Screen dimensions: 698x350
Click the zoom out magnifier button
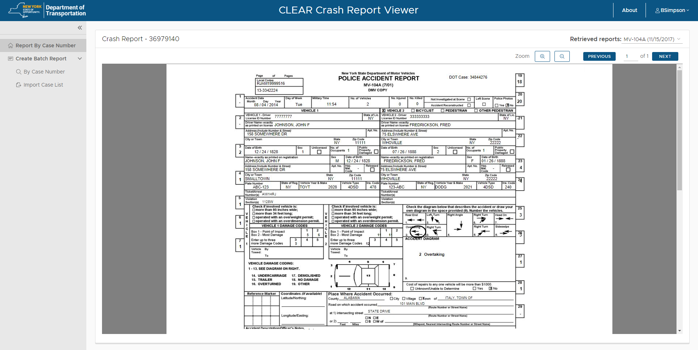tap(562, 56)
